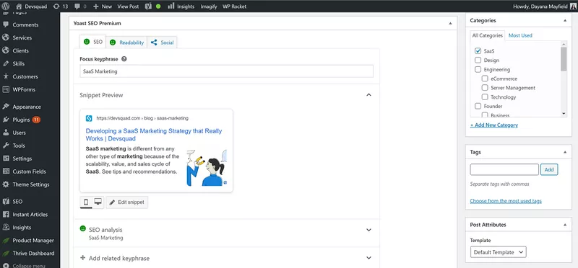Click the WordPress logo in admin bar
The height and width of the screenshot is (268, 578).
(6, 6)
